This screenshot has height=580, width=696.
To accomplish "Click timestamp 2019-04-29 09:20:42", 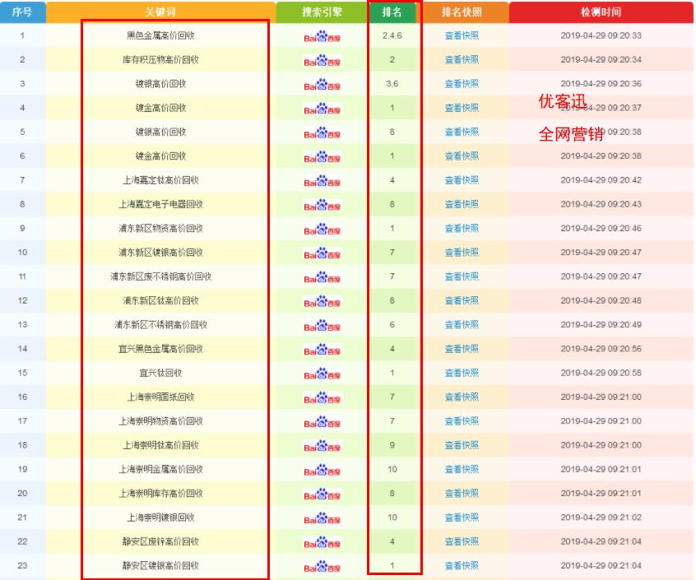I will pos(601,179).
